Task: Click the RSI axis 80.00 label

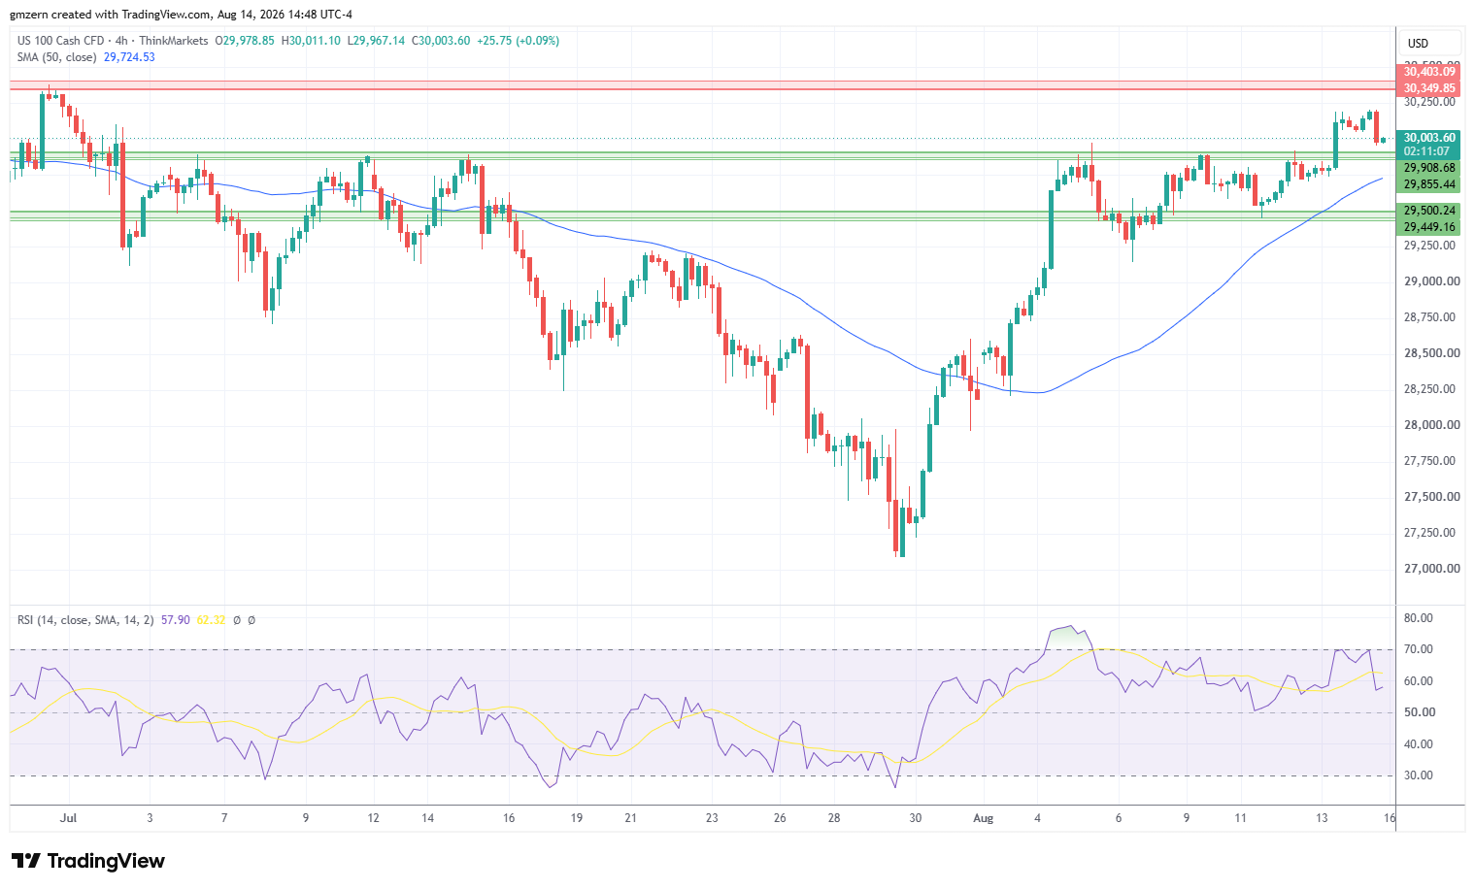Action: tap(1419, 618)
